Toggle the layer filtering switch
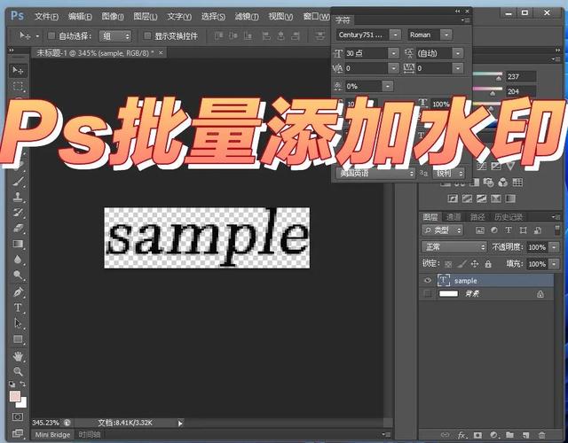The width and height of the screenshot is (568, 443). pyautogui.click(x=556, y=230)
